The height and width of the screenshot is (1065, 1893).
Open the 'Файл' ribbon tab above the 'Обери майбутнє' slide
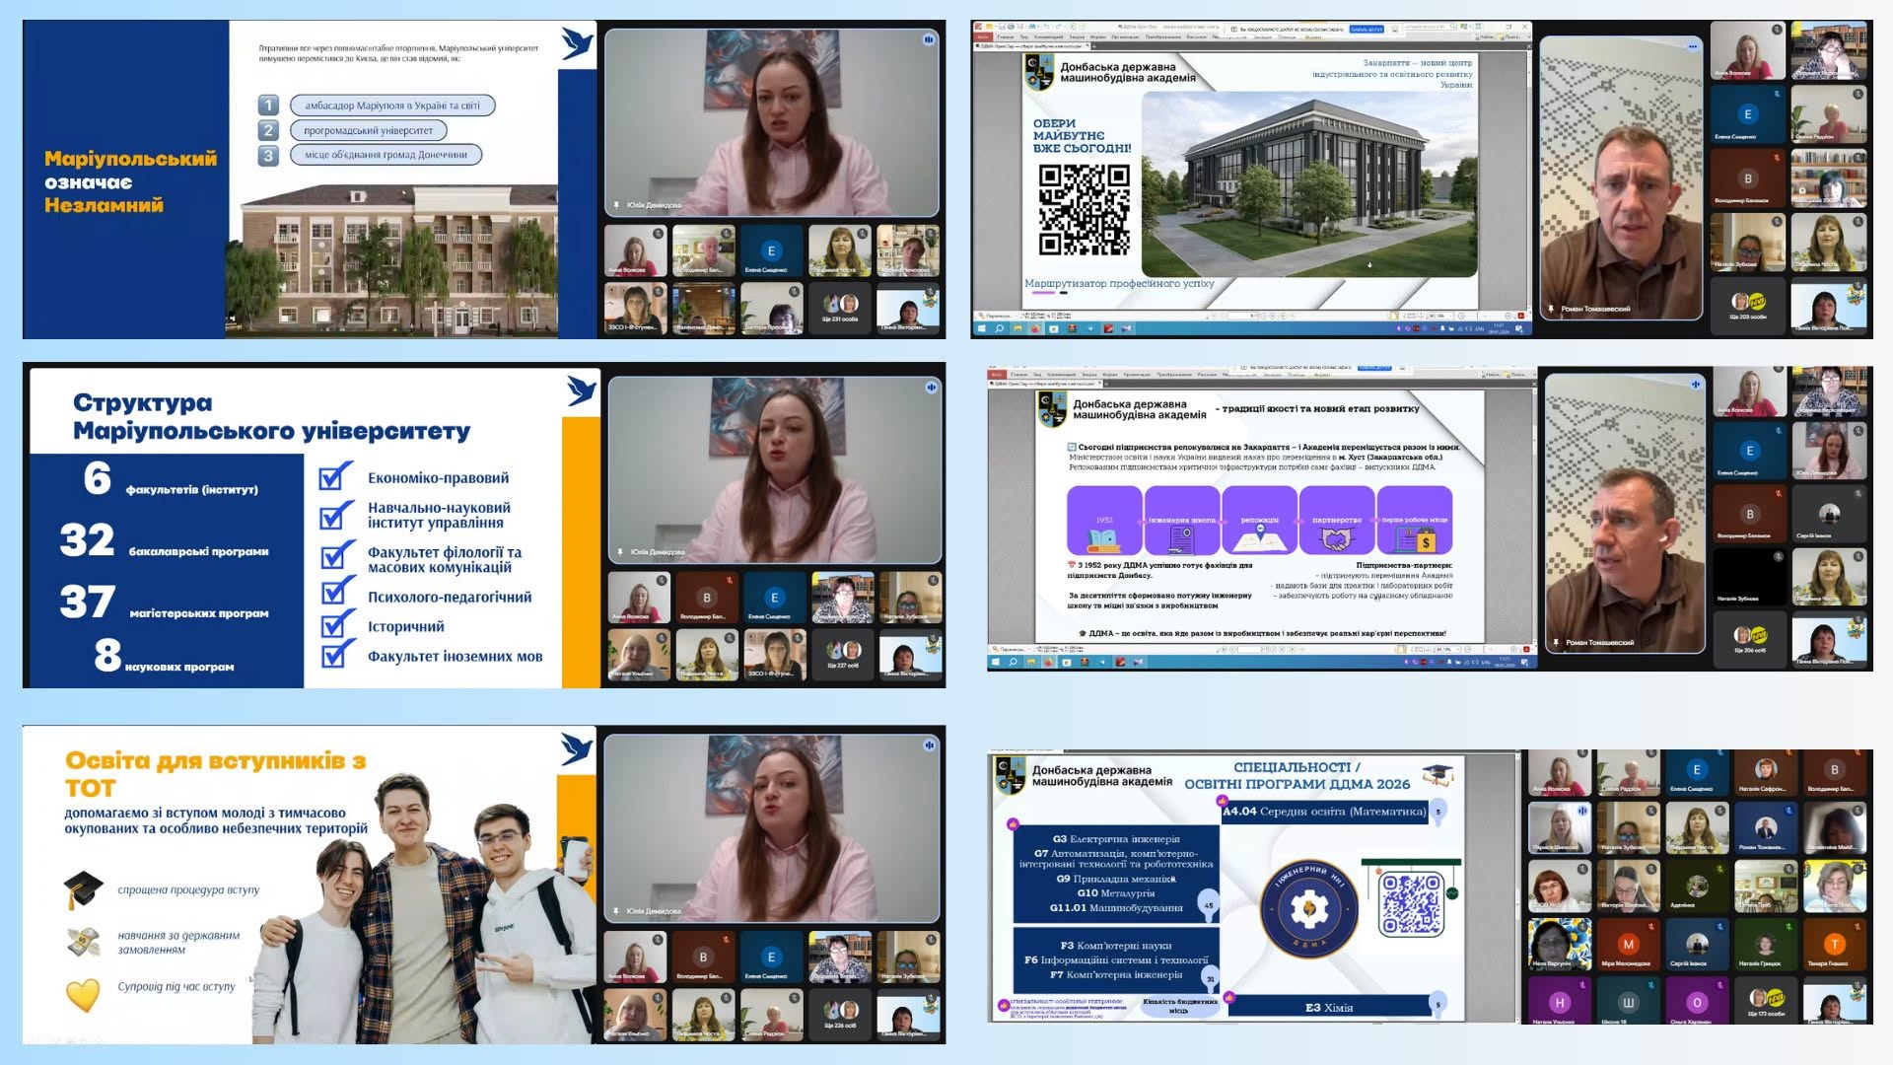[982, 36]
